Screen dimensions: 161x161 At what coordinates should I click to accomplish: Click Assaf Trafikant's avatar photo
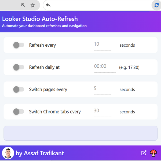pos(8,153)
